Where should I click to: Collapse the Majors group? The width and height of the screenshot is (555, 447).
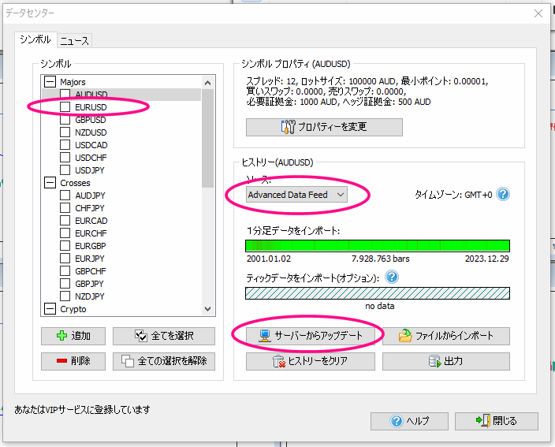[x=50, y=82]
